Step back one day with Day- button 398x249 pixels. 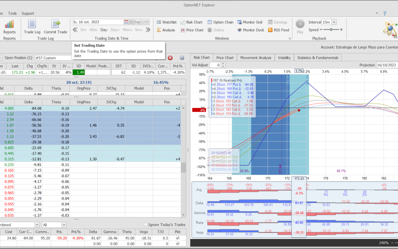coord(104,30)
